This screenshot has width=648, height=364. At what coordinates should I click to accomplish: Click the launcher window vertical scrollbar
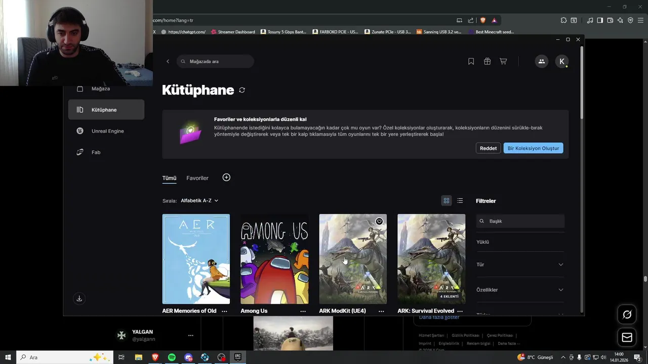pos(582,83)
